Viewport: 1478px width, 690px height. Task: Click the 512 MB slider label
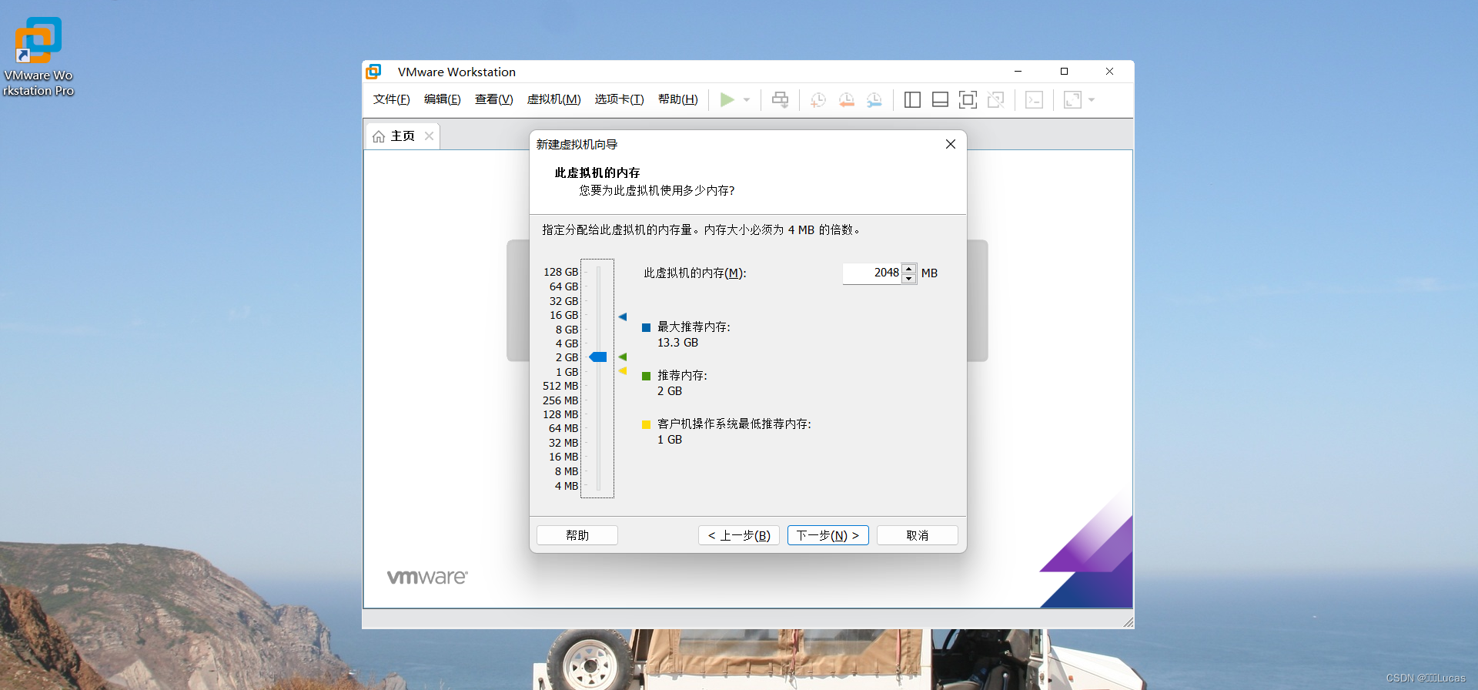click(x=560, y=386)
